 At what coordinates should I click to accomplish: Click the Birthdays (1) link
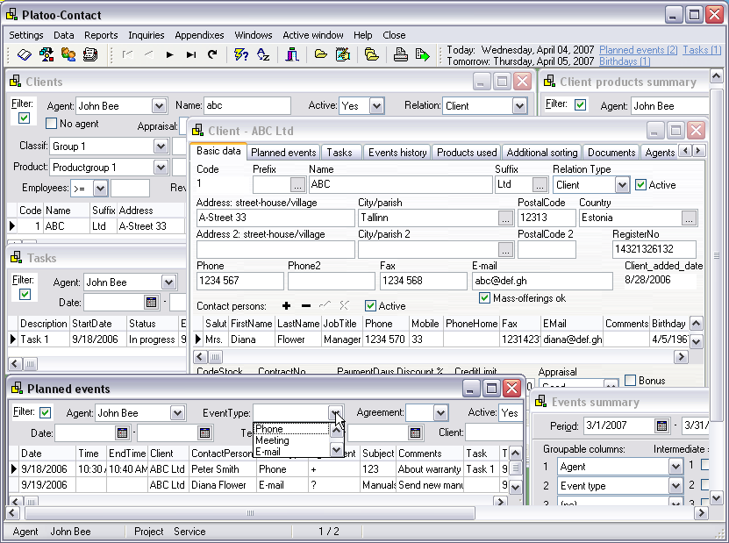[625, 61]
